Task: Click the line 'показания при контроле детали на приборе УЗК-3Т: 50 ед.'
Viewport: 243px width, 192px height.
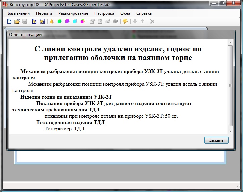Action: (111, 116)
